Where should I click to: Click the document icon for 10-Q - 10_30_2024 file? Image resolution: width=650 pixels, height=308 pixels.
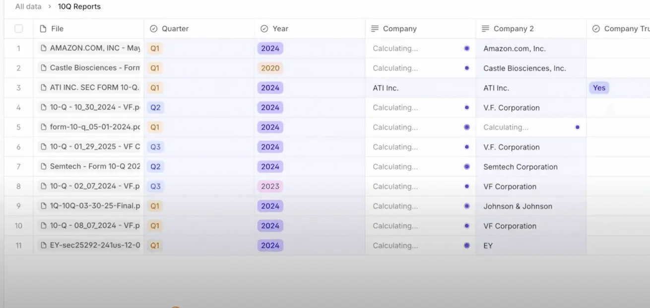[44, 107]
